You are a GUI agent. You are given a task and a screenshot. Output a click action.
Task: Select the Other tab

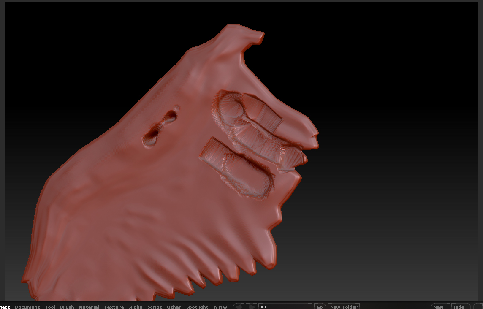coord(174,307)
